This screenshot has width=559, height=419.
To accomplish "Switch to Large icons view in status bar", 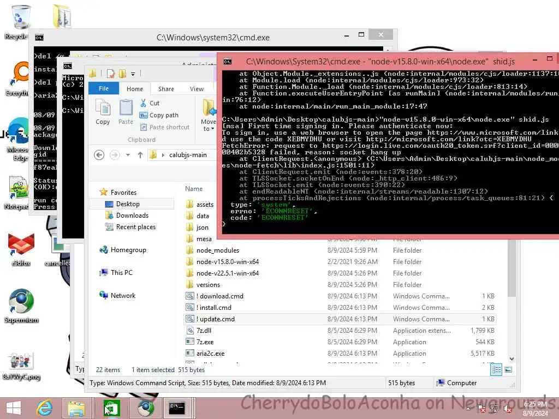I will (508, 369).
